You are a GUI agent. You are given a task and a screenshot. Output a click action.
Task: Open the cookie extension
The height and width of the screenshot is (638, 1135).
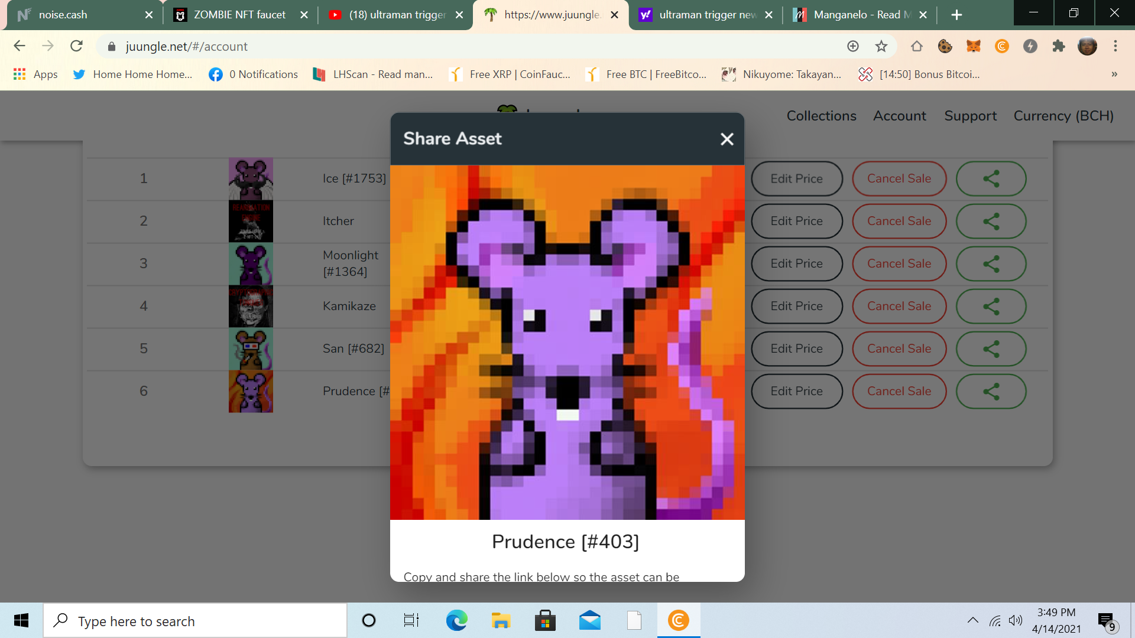(x=945, y=46)
